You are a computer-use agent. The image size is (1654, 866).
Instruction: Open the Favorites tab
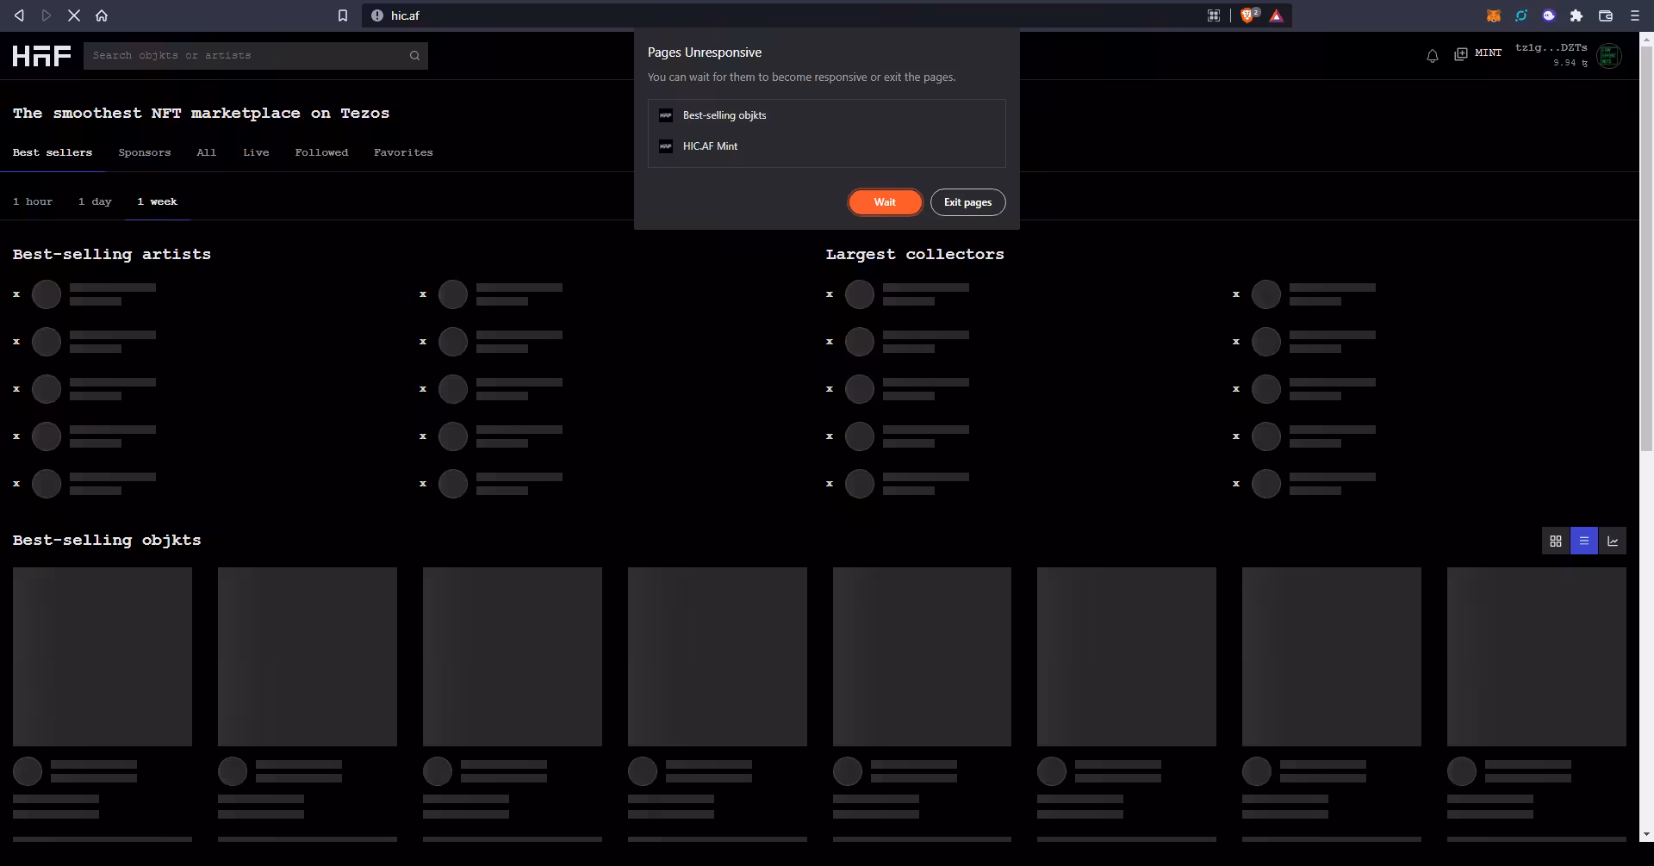tap(403, 152)
